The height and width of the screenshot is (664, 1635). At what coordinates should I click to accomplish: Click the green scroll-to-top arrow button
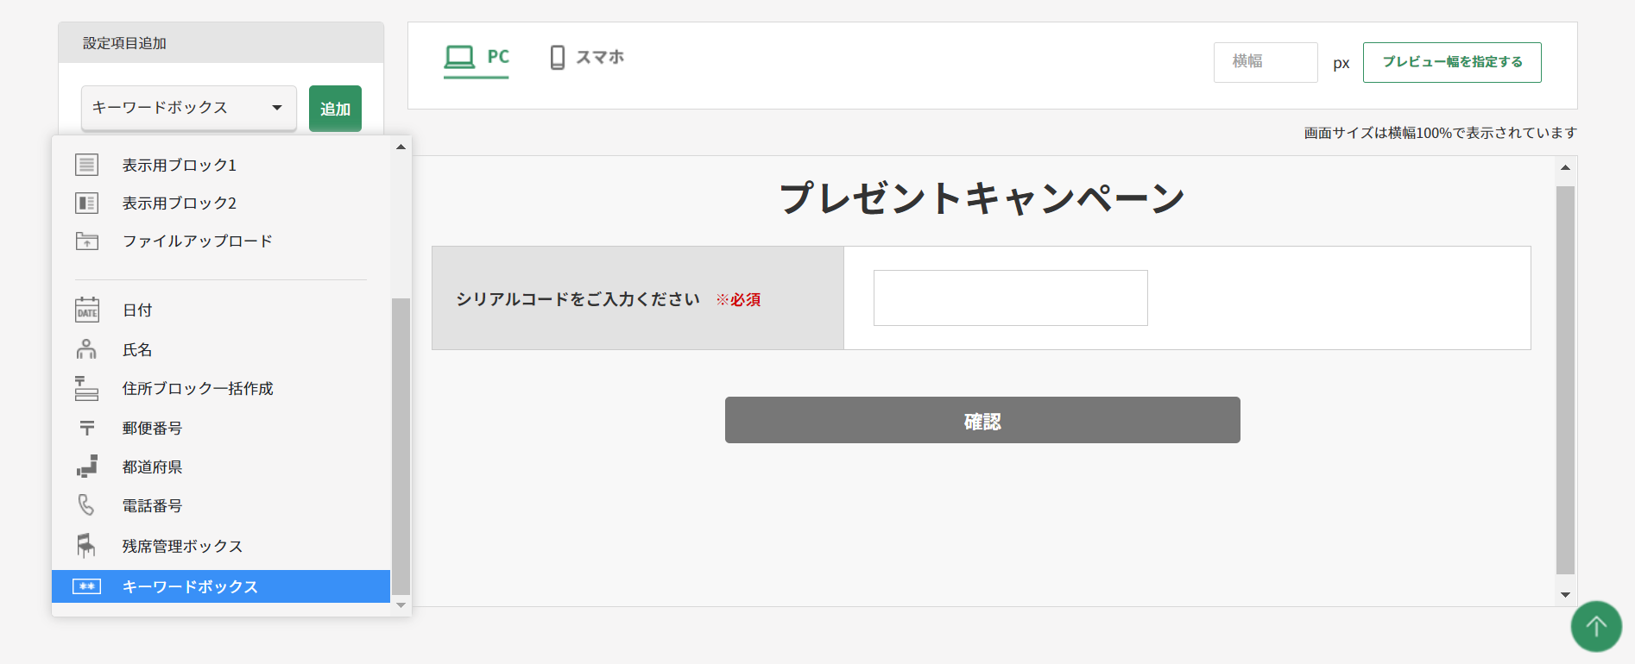pyautogui.click(x=1596, y=626)
